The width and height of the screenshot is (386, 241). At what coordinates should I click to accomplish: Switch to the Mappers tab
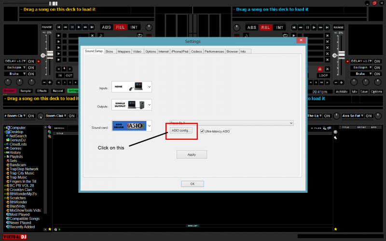[124, 52]
